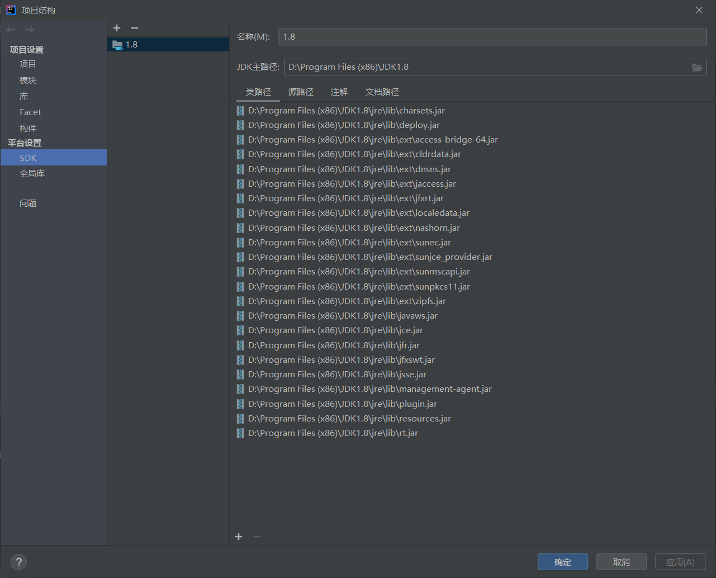Image resolution: width=716 pixels, height=578 pixels.
Task: Switch to the 类路径 tab
Action: pos(258,92)
